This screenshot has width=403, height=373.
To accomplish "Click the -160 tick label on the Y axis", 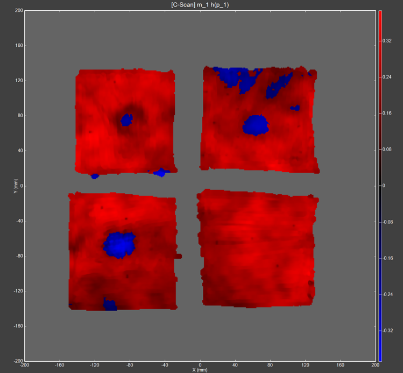I will coord(18,326).
